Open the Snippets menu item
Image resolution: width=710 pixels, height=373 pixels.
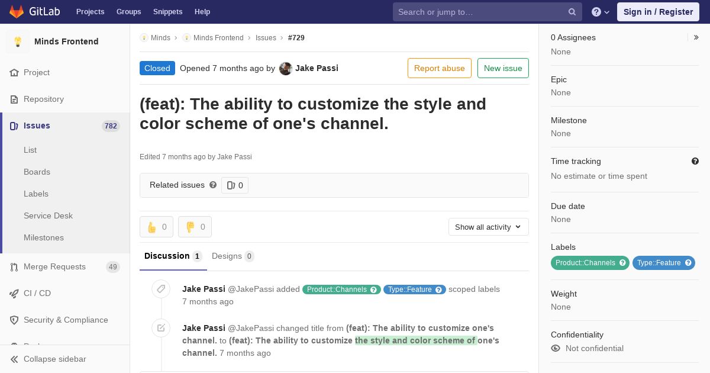(167, 12)
